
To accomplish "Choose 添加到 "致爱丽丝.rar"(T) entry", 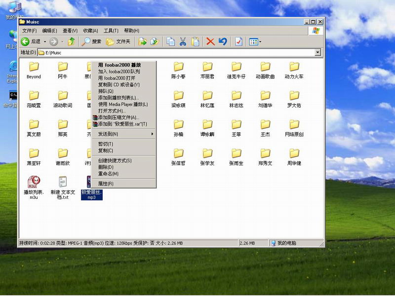I will tap(123, 124).
